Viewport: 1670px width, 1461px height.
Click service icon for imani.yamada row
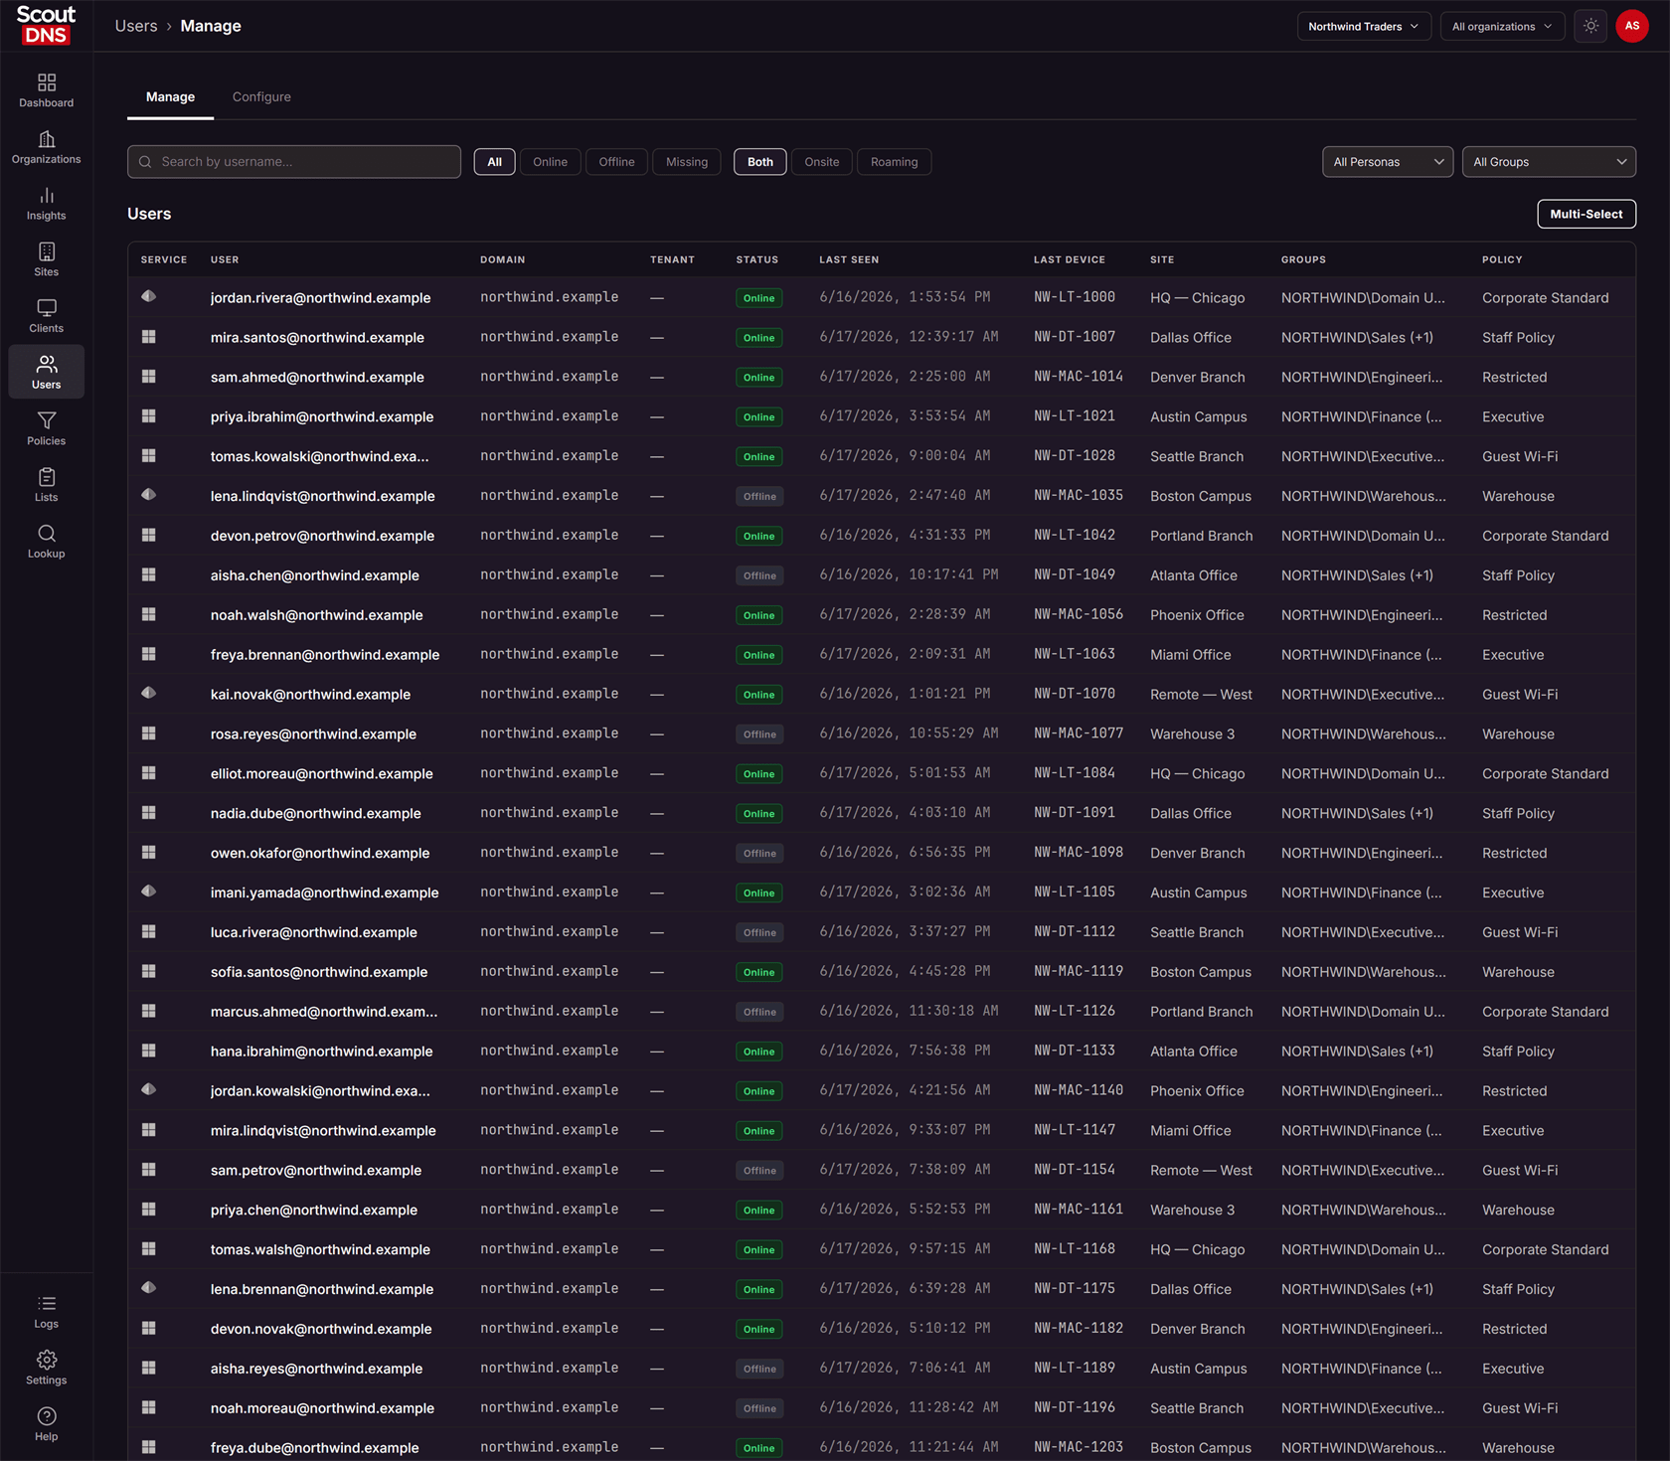(x=148, y=892)
